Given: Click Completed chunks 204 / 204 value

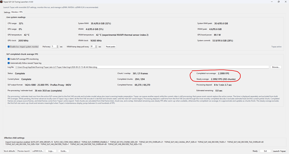Looking at the screenshot, I should click(140, 79).
